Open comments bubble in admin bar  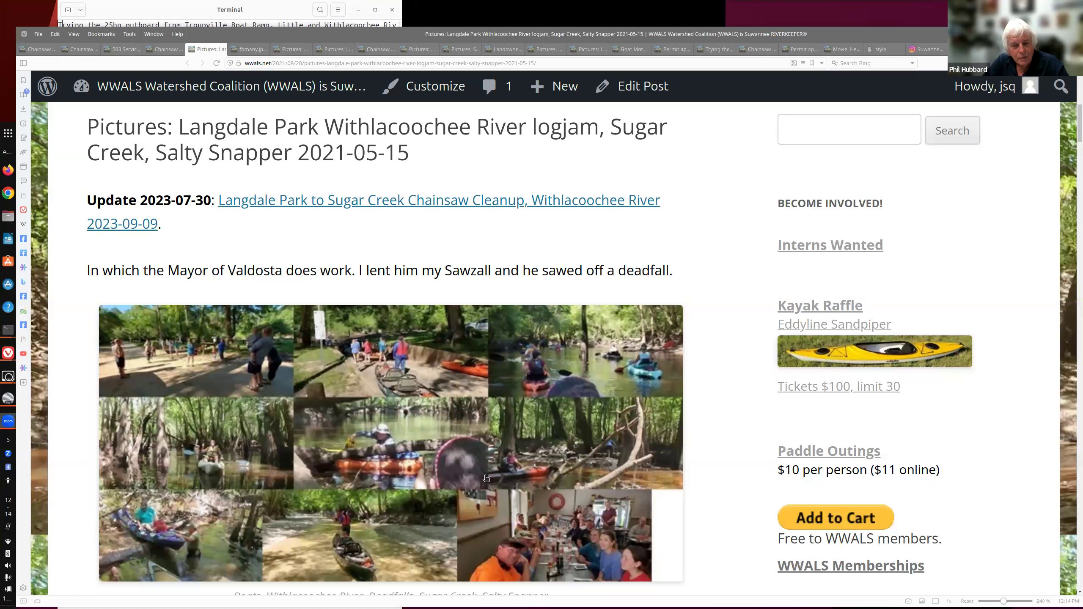[x=497, y=86]
